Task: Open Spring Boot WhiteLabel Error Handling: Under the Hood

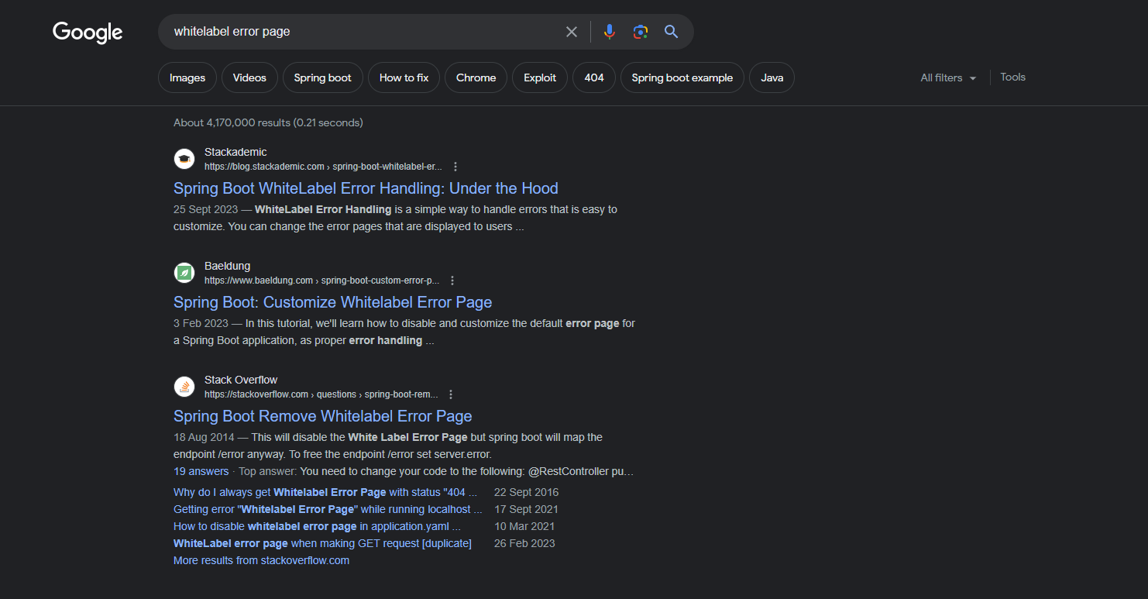Action: [366, 188]
